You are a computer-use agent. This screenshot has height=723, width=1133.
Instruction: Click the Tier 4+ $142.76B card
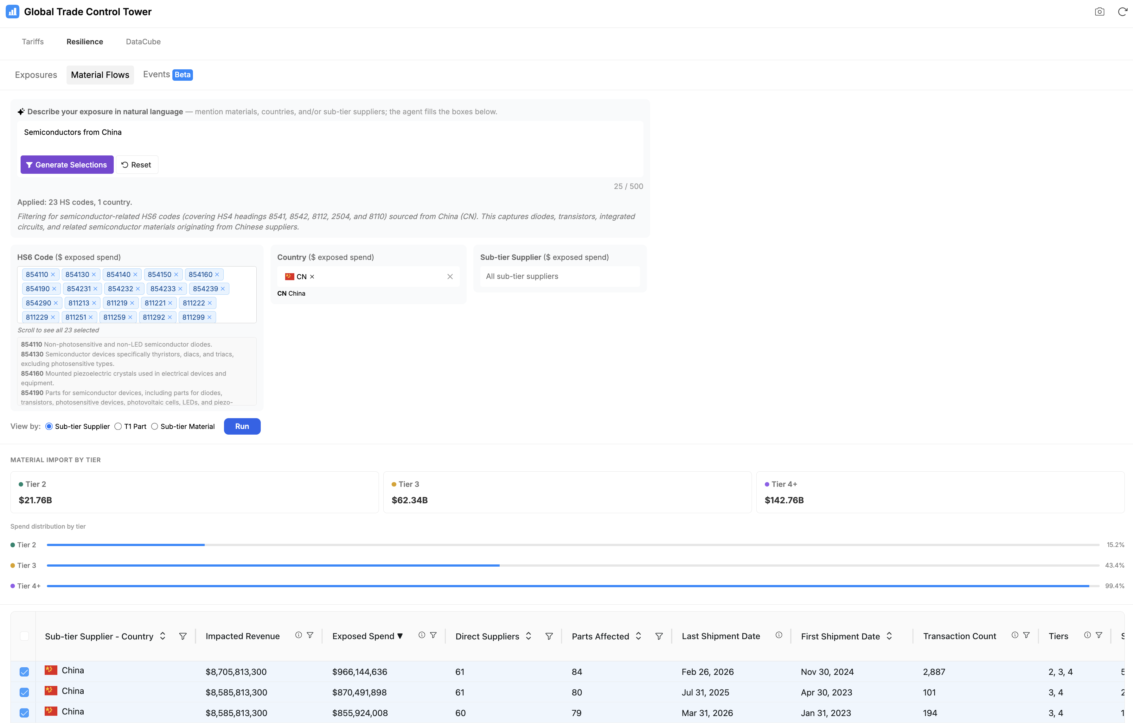pos(940,492)
